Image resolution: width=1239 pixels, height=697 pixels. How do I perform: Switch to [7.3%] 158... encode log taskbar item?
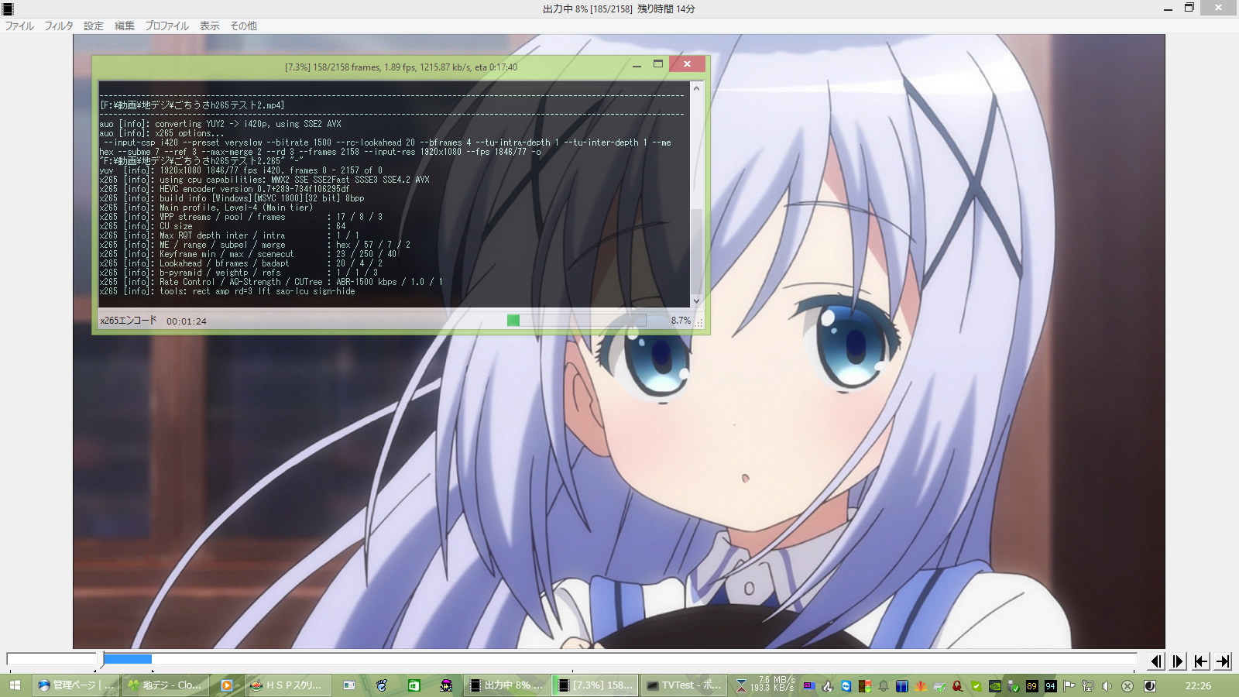tap(596, 685)
